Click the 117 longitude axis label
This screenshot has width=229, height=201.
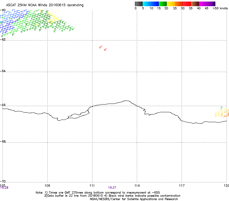coord(182,186)
